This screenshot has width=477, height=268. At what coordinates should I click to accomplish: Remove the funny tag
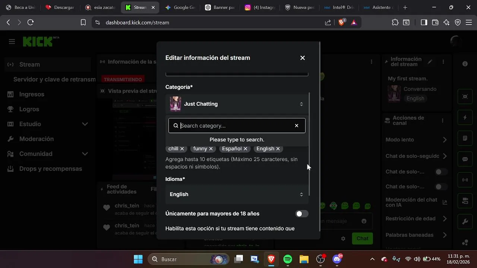(211, 149)
